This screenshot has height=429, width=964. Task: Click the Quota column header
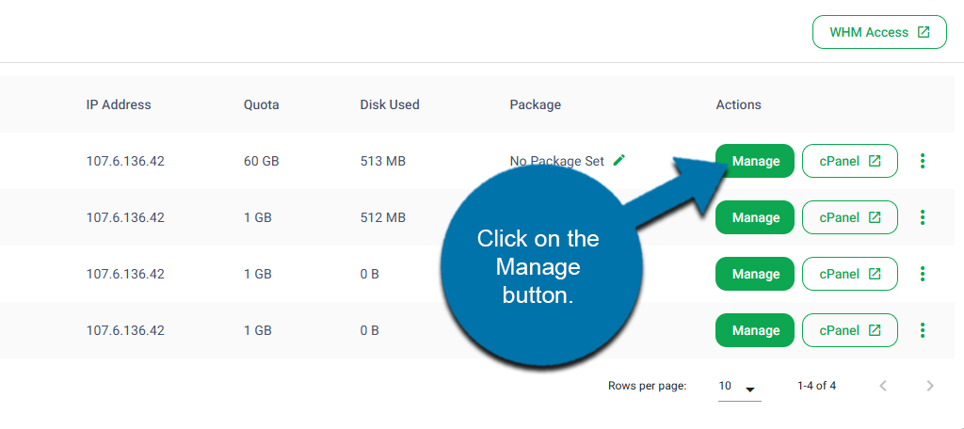[261, 104]
